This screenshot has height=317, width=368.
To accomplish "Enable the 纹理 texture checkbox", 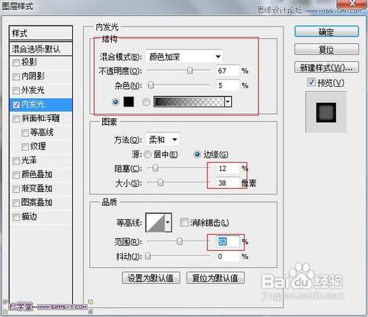I will [x=25, y=147].
